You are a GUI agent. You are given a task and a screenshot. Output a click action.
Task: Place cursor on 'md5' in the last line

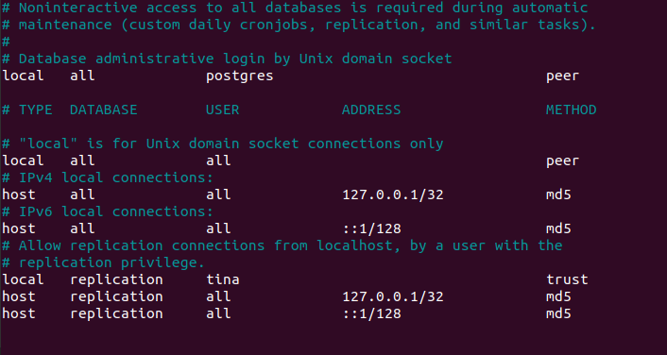point(558,313)
